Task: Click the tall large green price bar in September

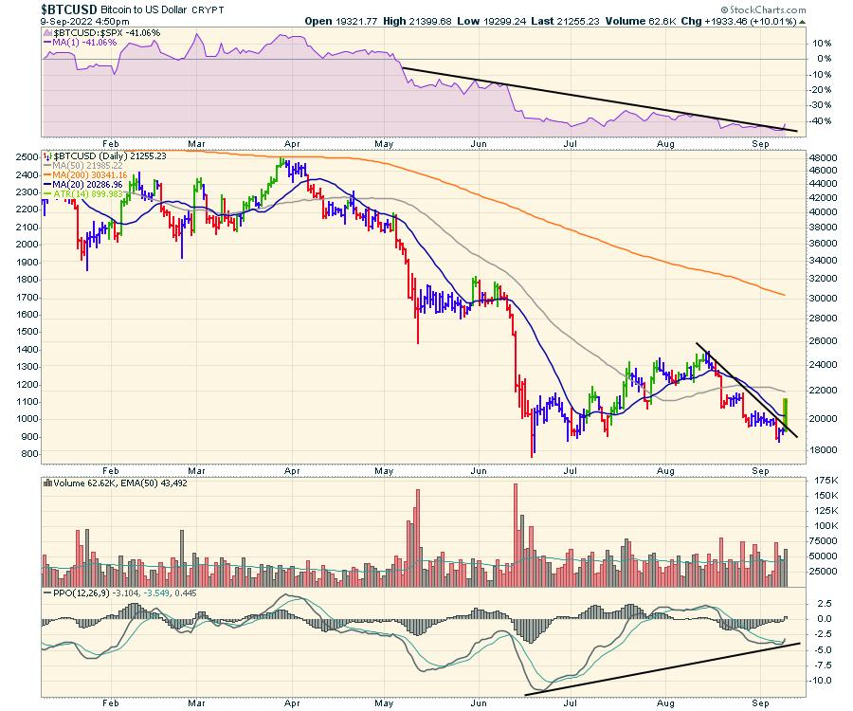Action: tap(787, 414)
